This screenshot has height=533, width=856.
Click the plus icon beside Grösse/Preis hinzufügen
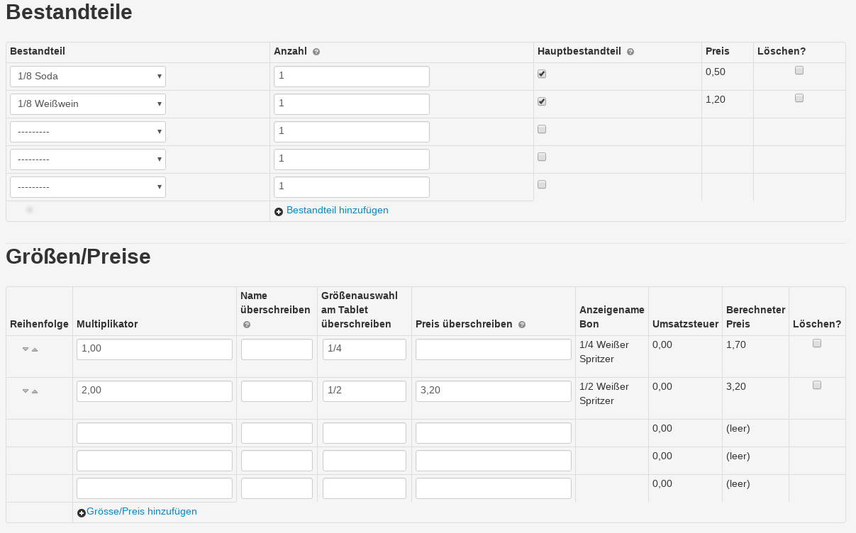(82, 512)
